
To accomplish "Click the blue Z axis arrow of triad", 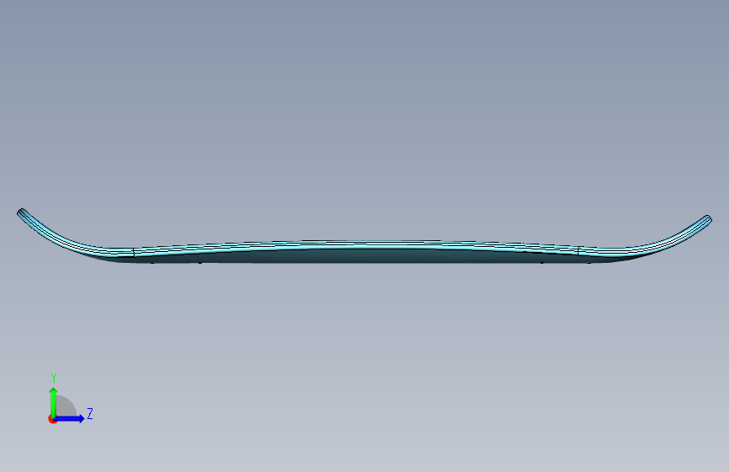I will 69,418.
